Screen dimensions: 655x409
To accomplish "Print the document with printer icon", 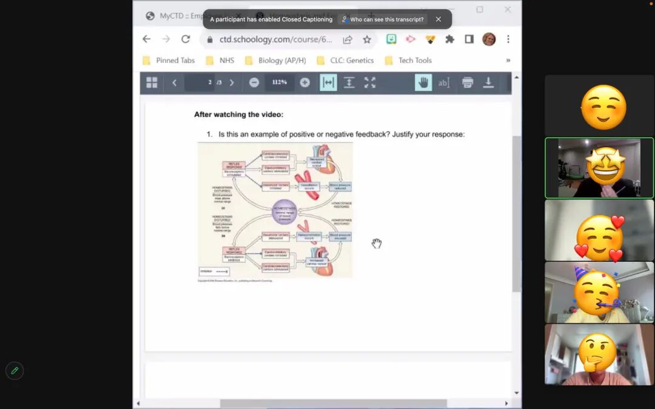I will coord(468,82).
